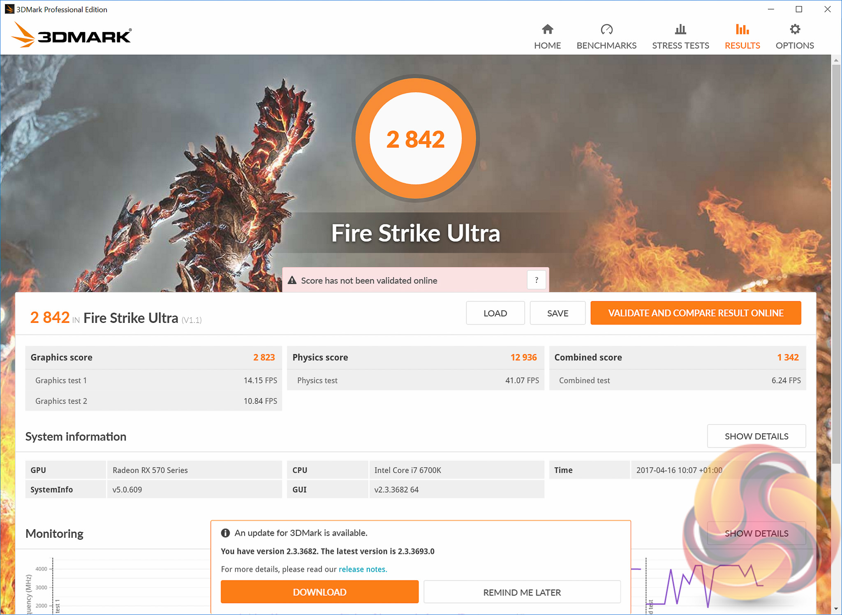Open Options via the gear icon

[x=795, y=30]
